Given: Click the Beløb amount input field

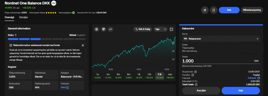Looking at the screenshot, I should coord(221,61).
